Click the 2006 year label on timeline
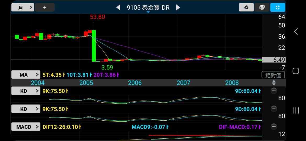The height and width of the screenshot is (141, 306). coord(135,83)
